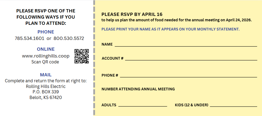This screenshot has height=116, width=262.
Task: Open the www.rollinghills.coop link
Action: click(x=46, y=56)
